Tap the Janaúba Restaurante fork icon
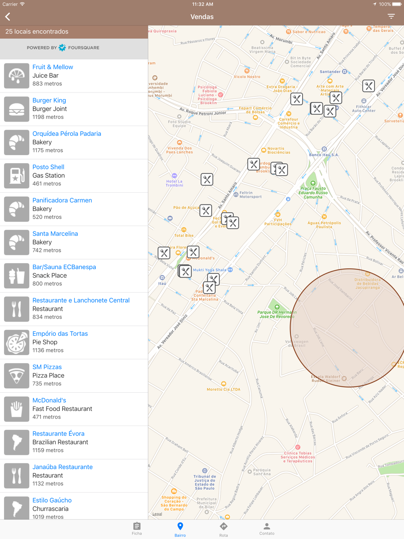 17,476
